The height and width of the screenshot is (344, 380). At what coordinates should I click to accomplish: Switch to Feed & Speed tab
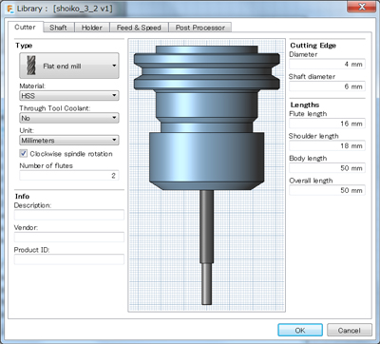(x=139, y=28)
